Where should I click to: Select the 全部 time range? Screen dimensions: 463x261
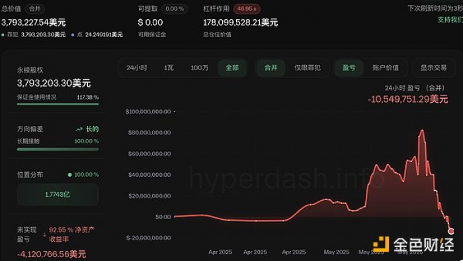tap(232, 68)
